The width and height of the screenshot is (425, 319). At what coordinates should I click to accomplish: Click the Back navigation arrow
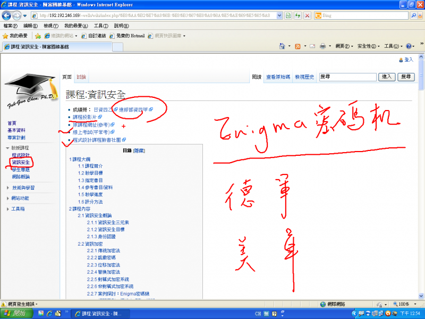pyautogui.click(x=7, y=15)
